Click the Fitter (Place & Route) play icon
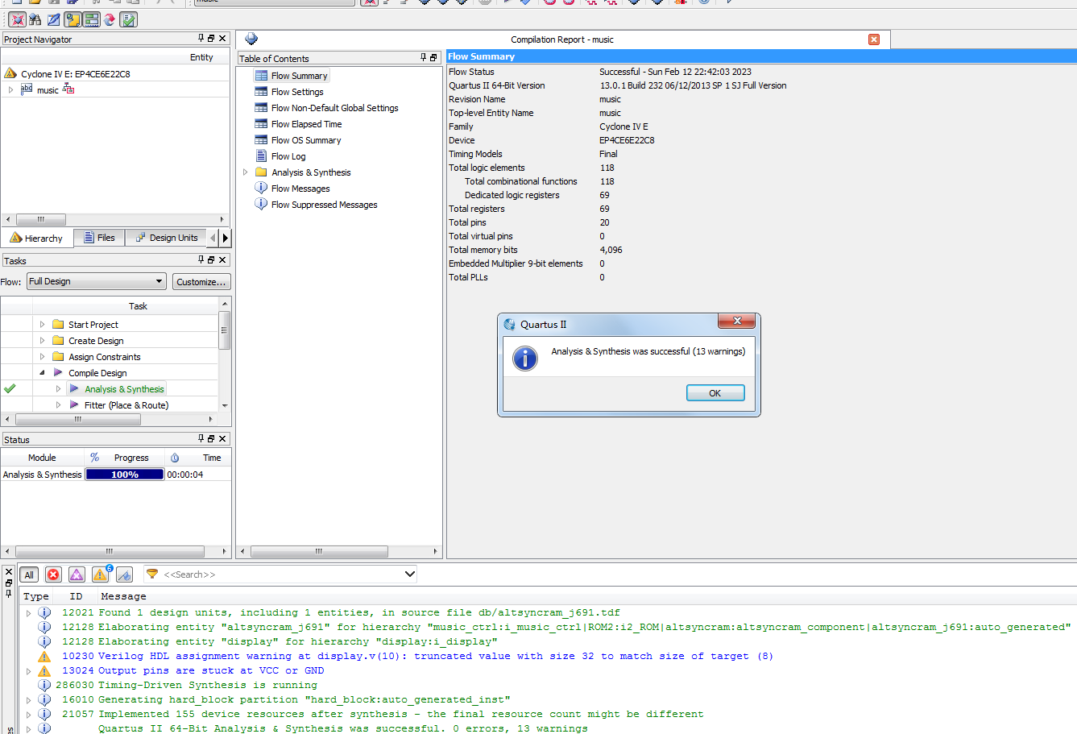Viewport: 1077px width, 734px height. (74, 404)
